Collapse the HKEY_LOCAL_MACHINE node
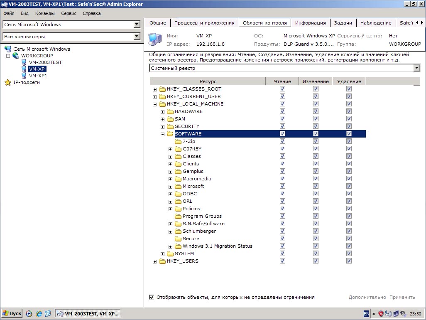Screen dimensions: 426x320 tap(154, 104)
